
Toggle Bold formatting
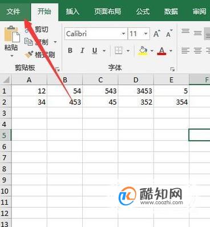tap(70, 51)
